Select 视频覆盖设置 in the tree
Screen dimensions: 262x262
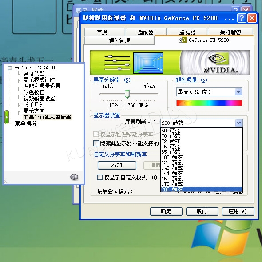tap(39, 98)
